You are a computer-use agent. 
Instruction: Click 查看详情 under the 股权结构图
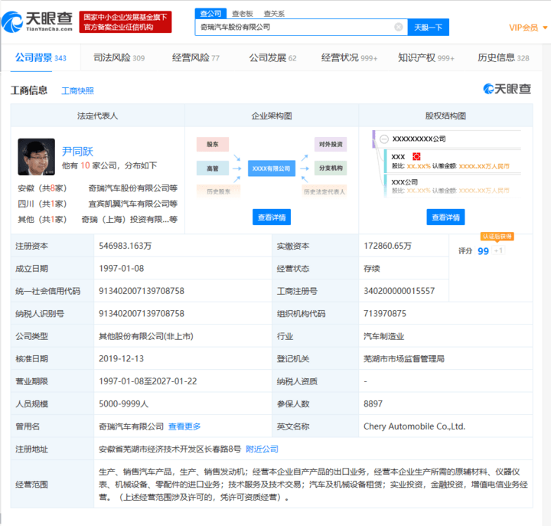click(x=445, y=217)
